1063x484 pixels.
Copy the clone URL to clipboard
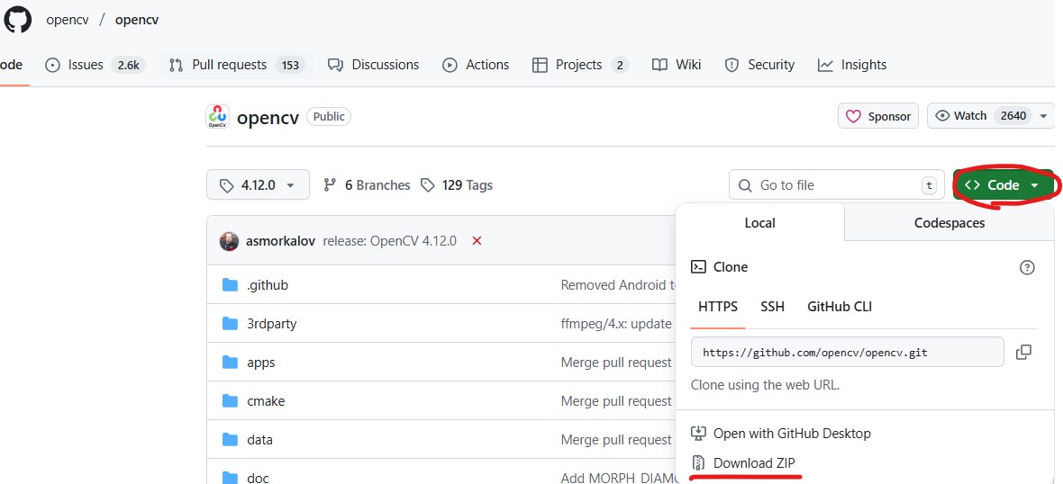click(x=1023, y=352)
